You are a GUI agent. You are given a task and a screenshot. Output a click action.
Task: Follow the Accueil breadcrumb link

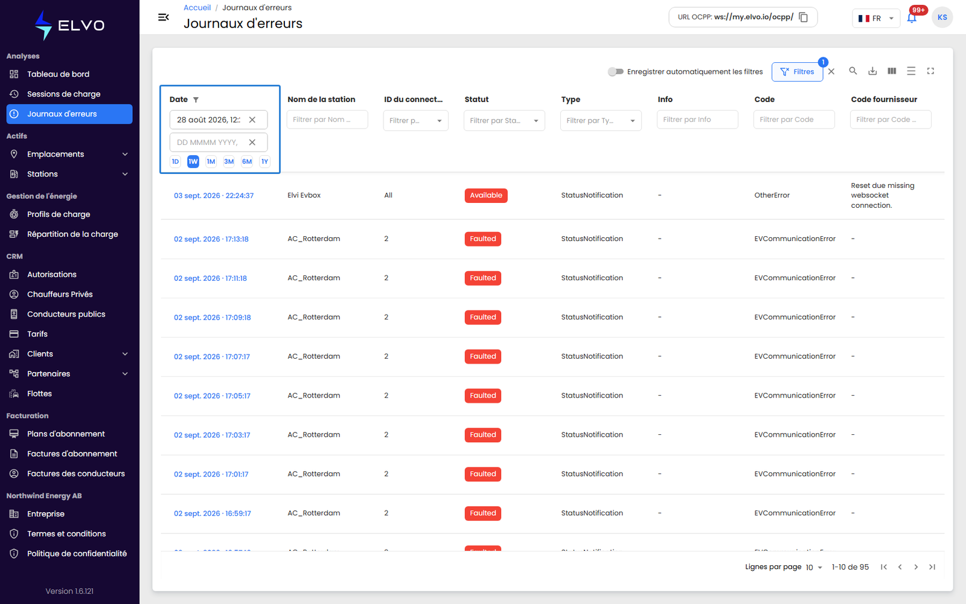[197, 8]
